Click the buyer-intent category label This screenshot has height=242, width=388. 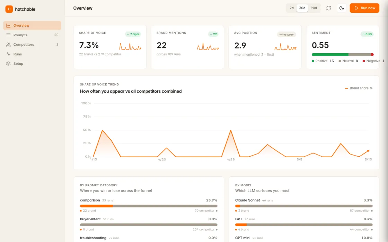click(90, 219)
